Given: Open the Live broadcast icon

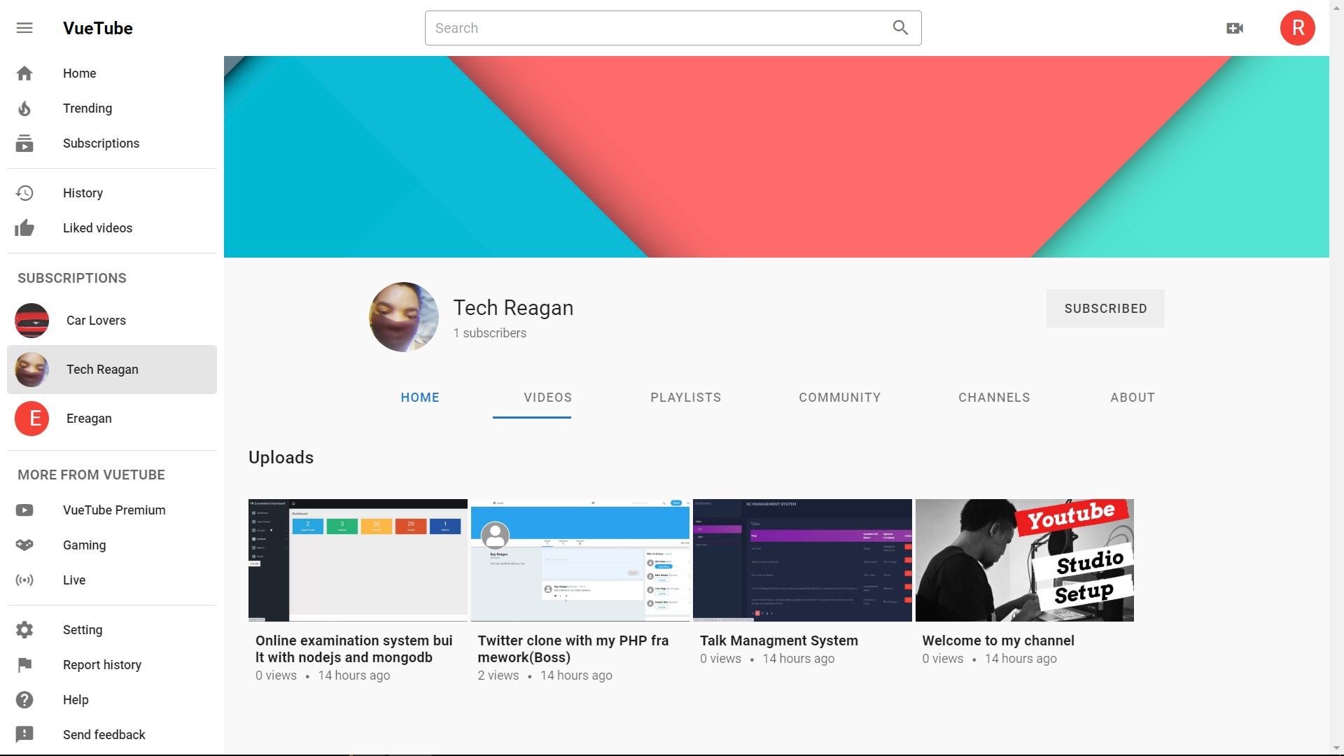Looking at the screenshot, I should (x=24, y=580).
